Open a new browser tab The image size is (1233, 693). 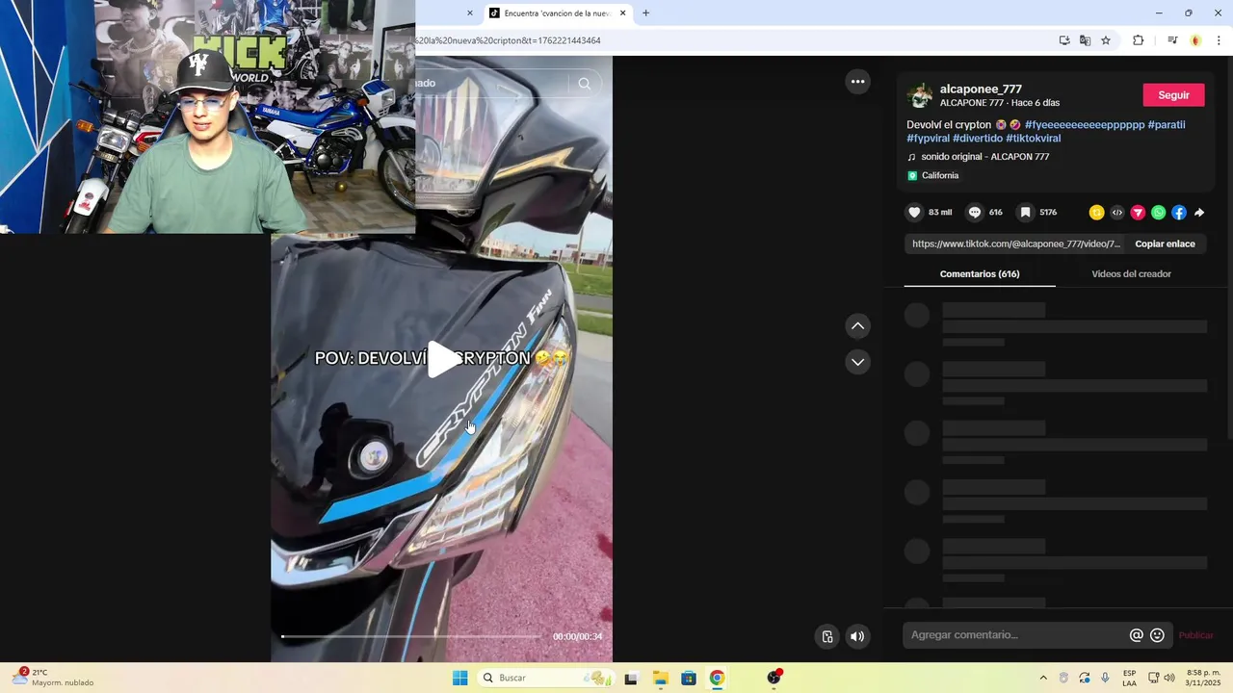pyautogui.click(x=645, y=13)
